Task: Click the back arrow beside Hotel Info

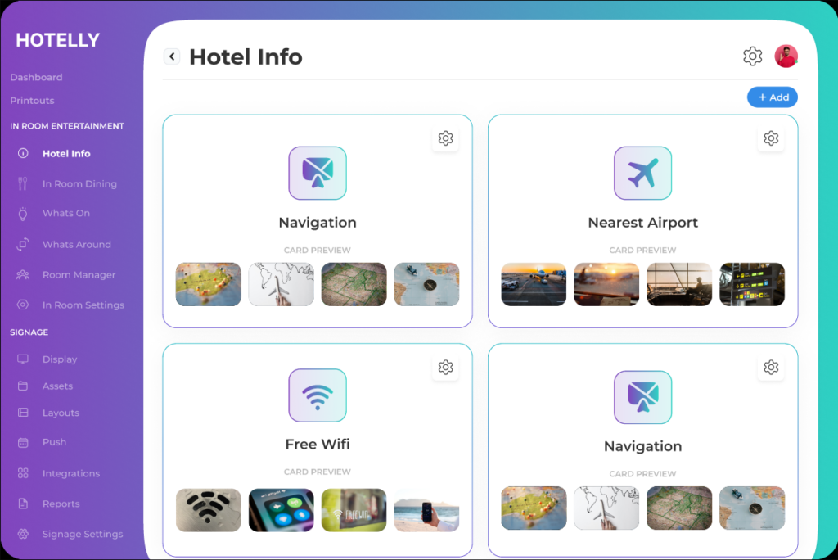Action: coord(171,56)
